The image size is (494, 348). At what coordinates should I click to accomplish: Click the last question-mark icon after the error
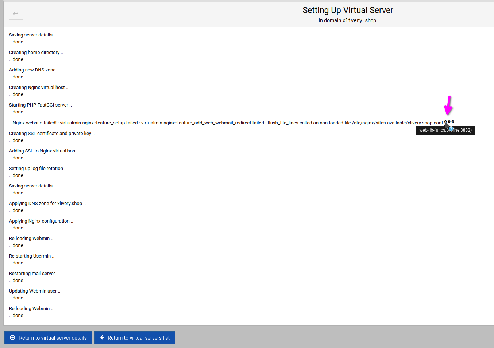(x=453, y=122)
